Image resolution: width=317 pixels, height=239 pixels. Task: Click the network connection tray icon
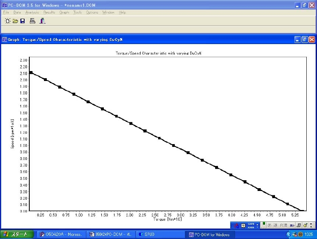(294, 234)
